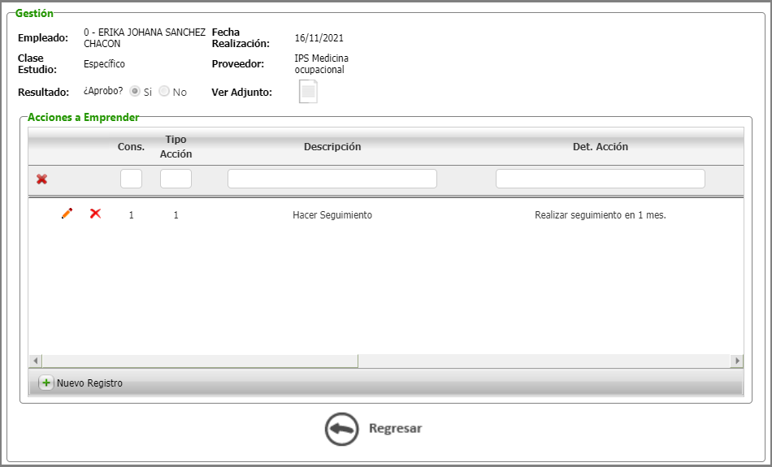Delete the Hacer Seguimiento row
The image size is (772, 467).
(96, 214)
